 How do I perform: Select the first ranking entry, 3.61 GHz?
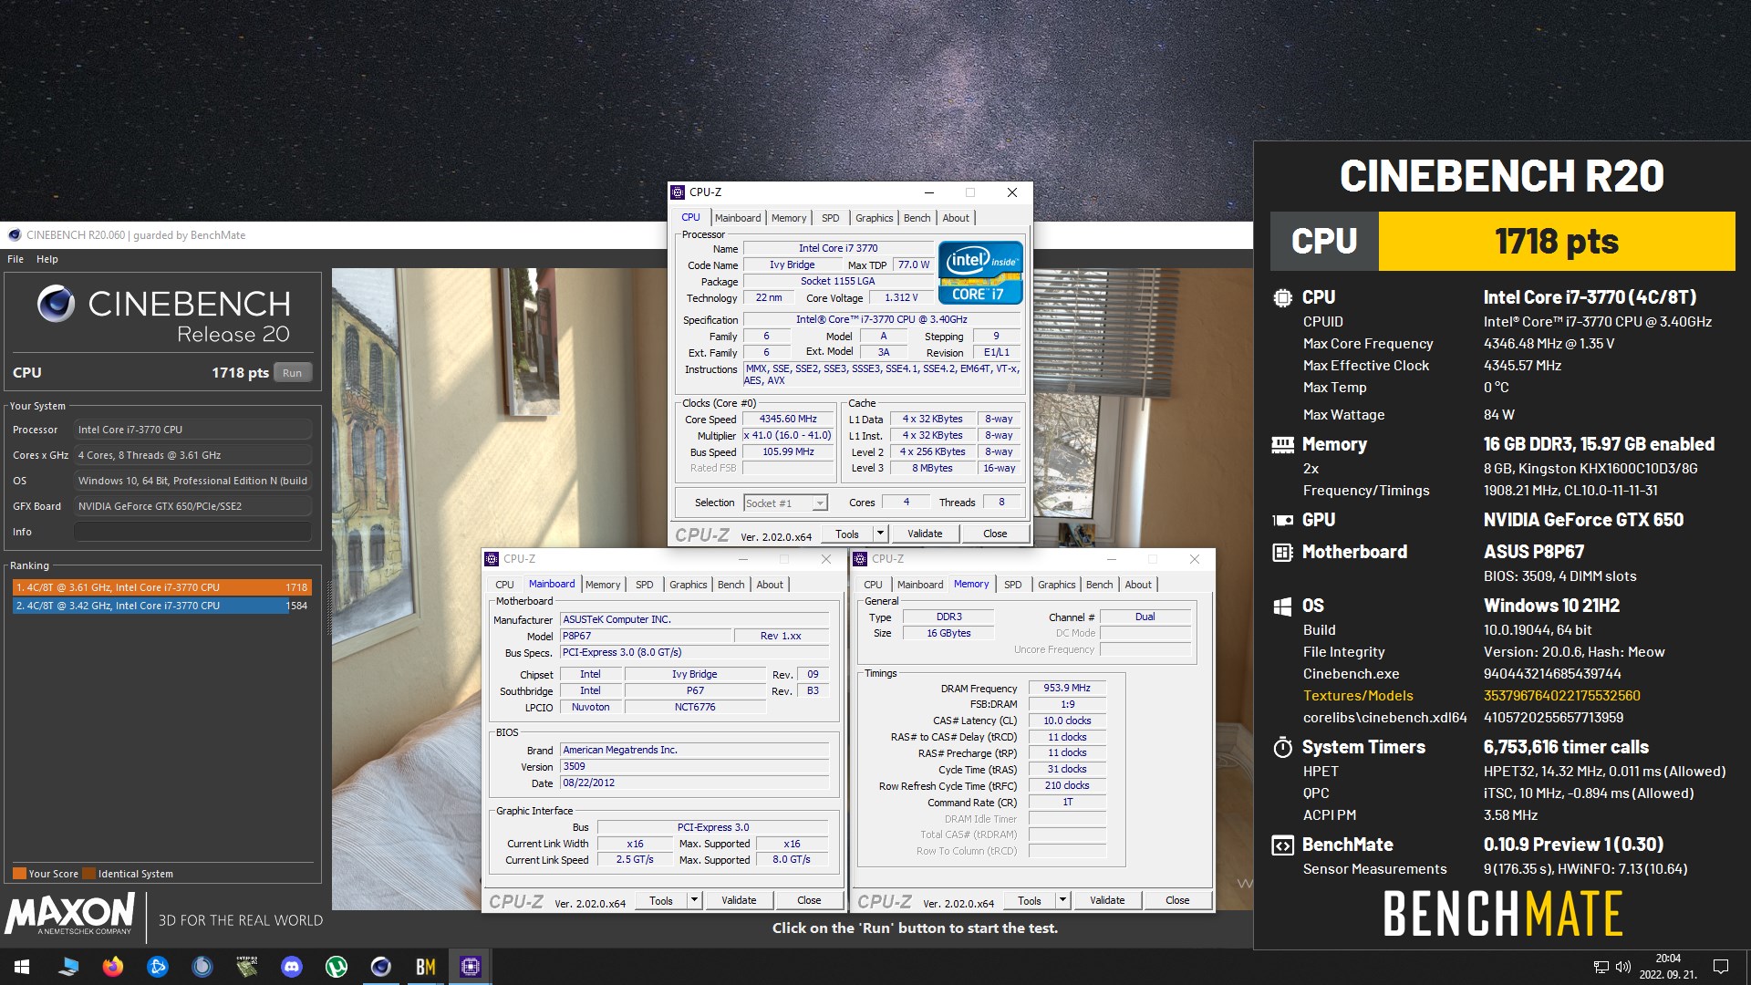(161, 587)
